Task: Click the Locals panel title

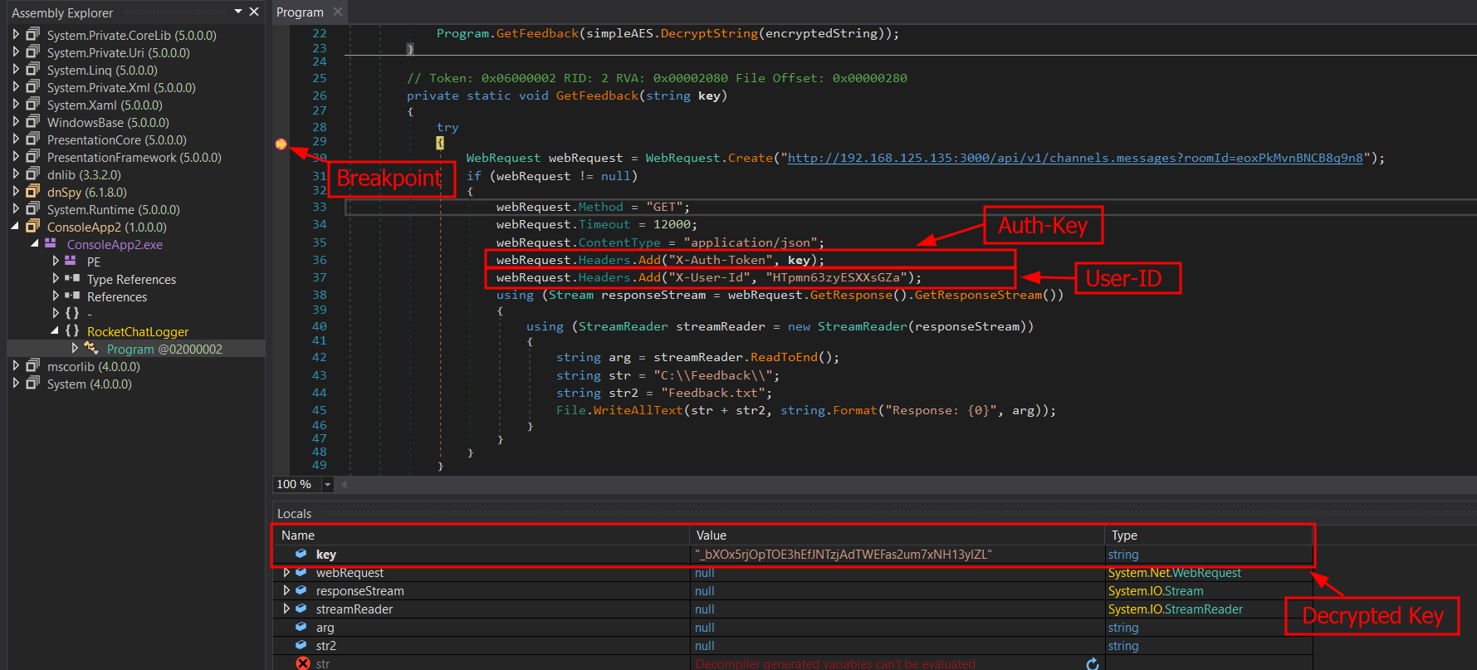Action: (x=294, y=514)
